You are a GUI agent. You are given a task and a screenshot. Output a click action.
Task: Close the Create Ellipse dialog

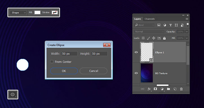[x=107, y=45]
